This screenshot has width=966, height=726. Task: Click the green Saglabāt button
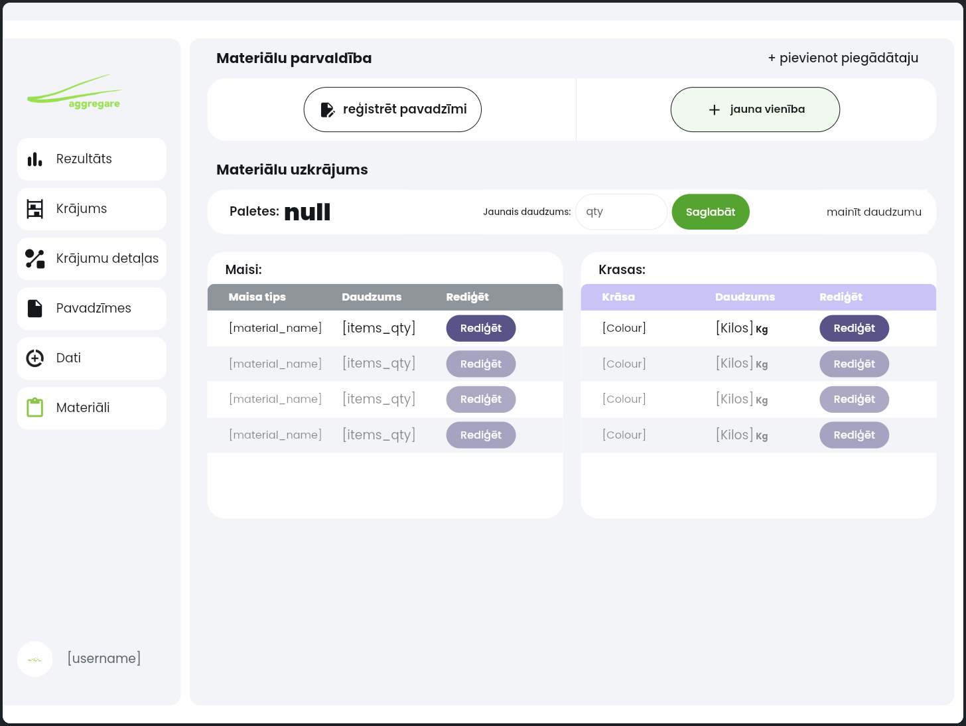(711, 212)
